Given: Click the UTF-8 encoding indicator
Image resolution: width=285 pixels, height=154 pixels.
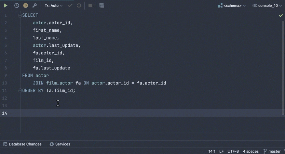Looking at the screenshot, I should (233, 151).
